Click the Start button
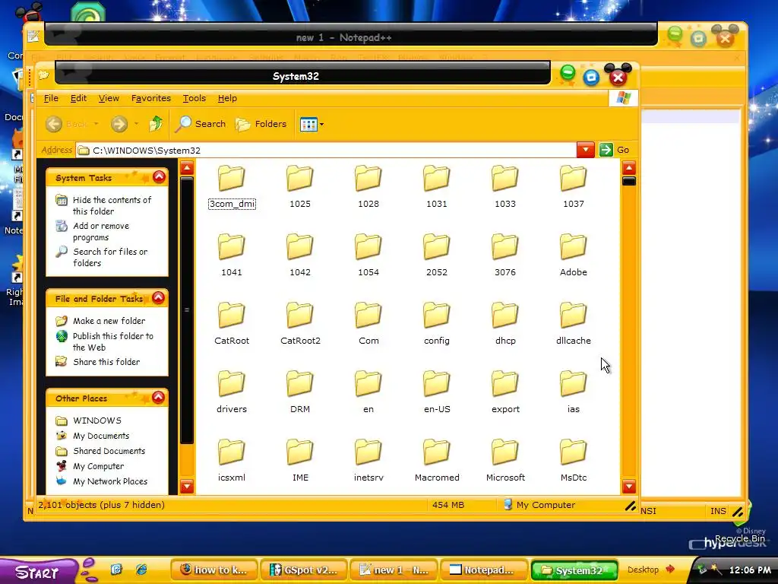Viewport: 778px width, 584px height. 38,571
